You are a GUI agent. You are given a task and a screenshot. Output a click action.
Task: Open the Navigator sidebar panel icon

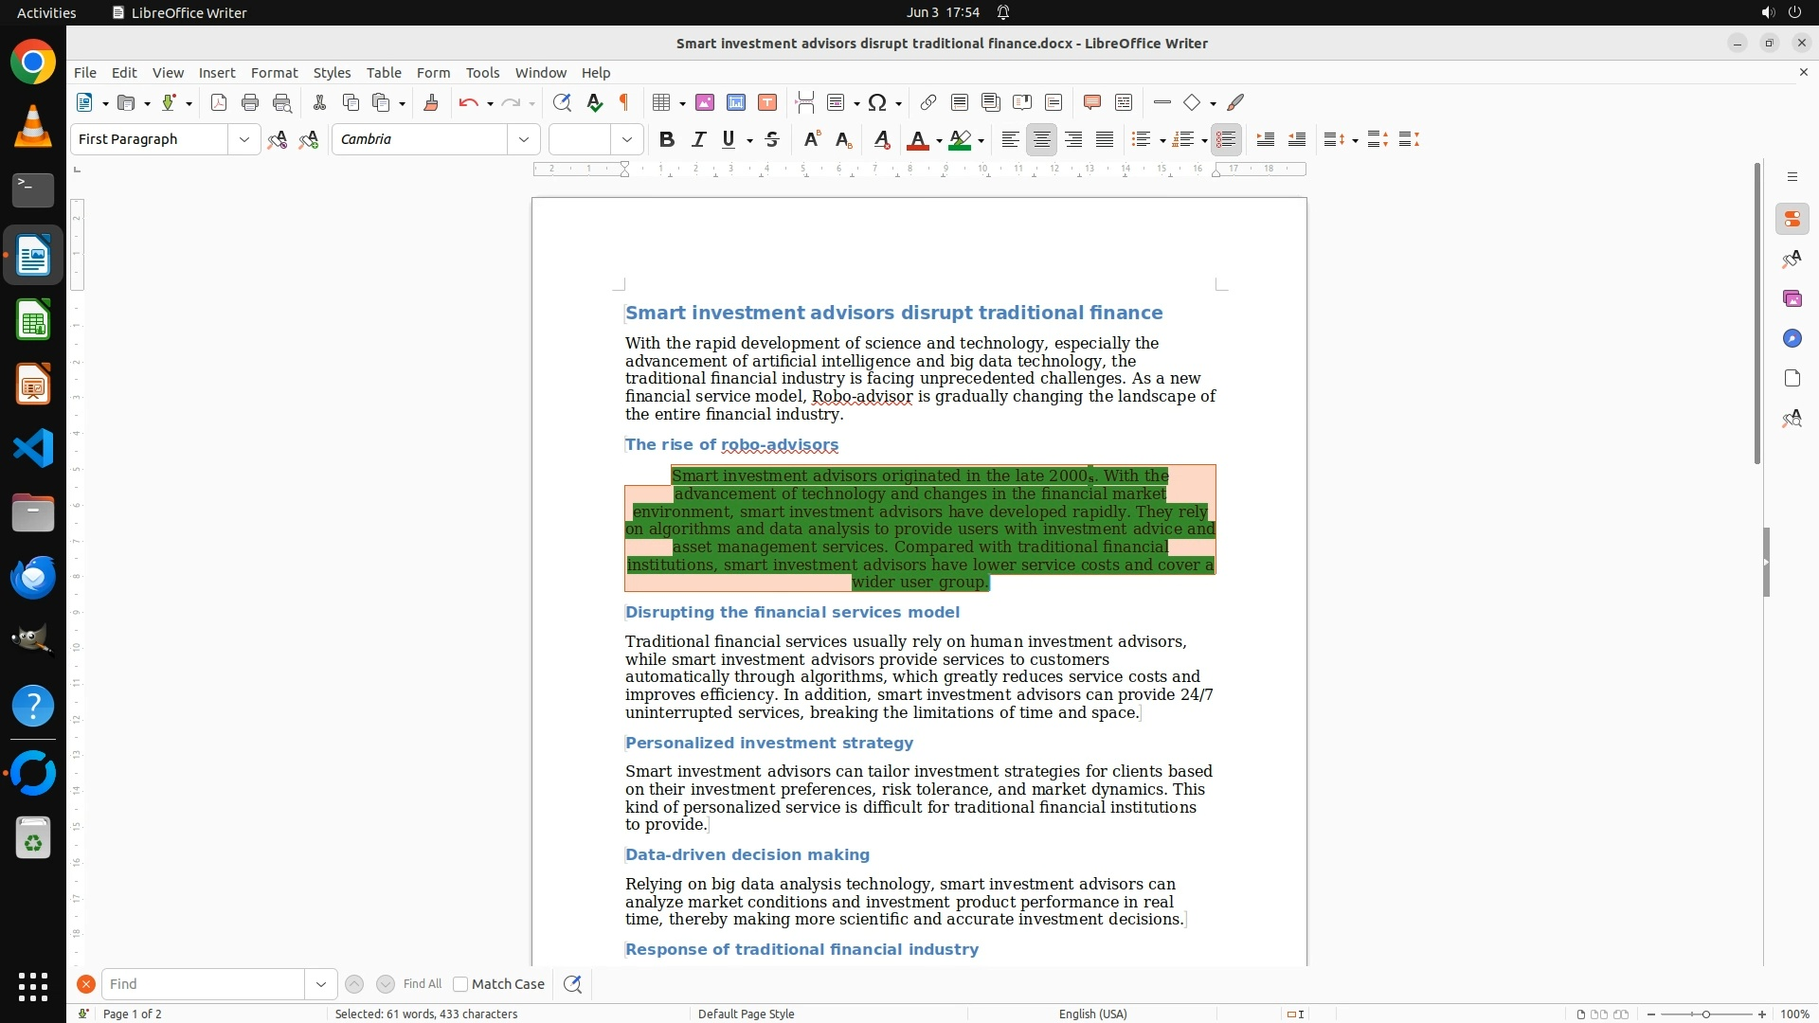pos(1792,338)
